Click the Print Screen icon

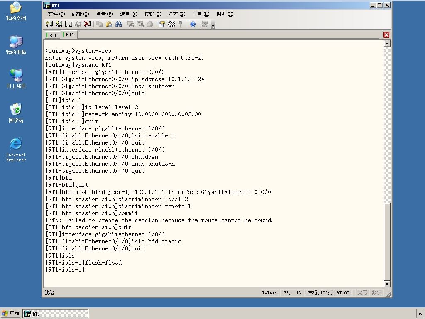tap(131, 24)
